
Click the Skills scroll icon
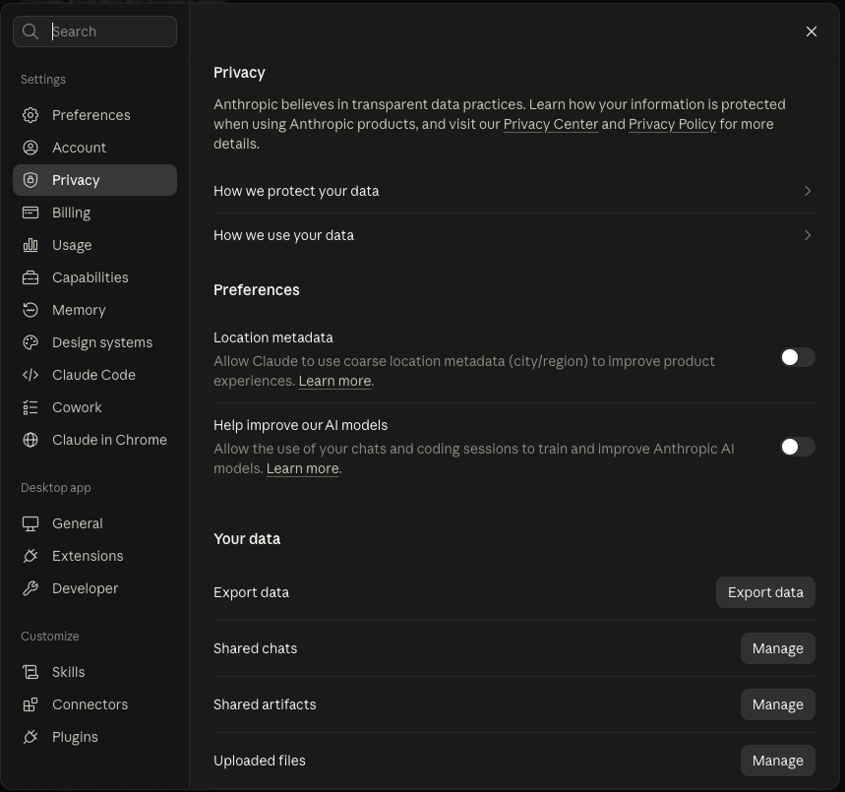pyautogui.click(x=30, y=672)
